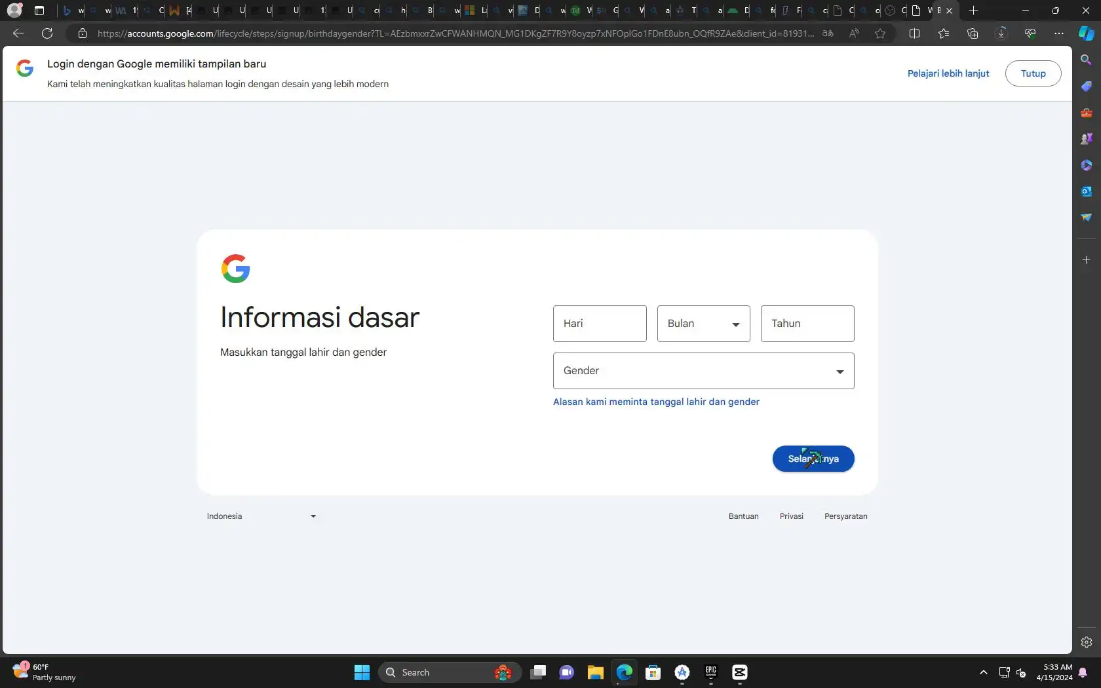Click the Selanjutnya button
The image size is (1101, 688).
813,459
